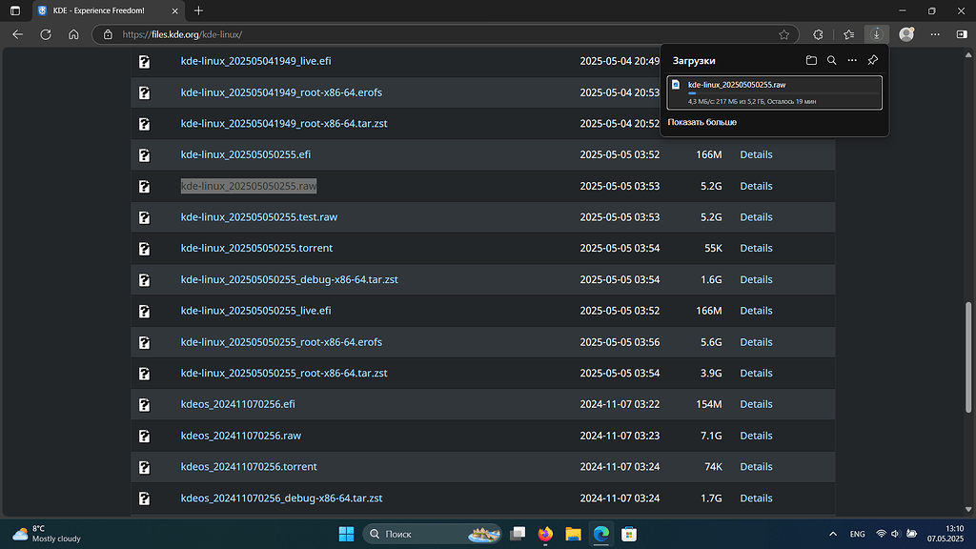This screenshot has height=549, width=976.
Task: Open the kde-linux_202505050255.torrent link
Action: click(x=256, y=248)
